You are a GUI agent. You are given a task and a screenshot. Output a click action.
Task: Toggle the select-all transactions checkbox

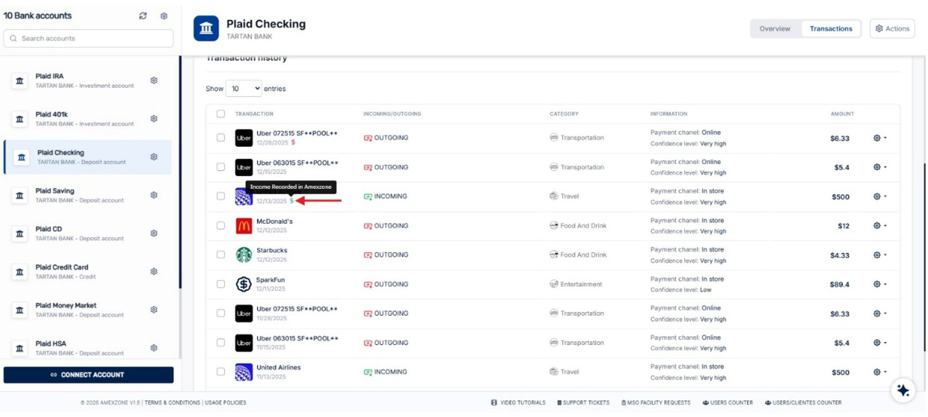(x=221, y=114)
